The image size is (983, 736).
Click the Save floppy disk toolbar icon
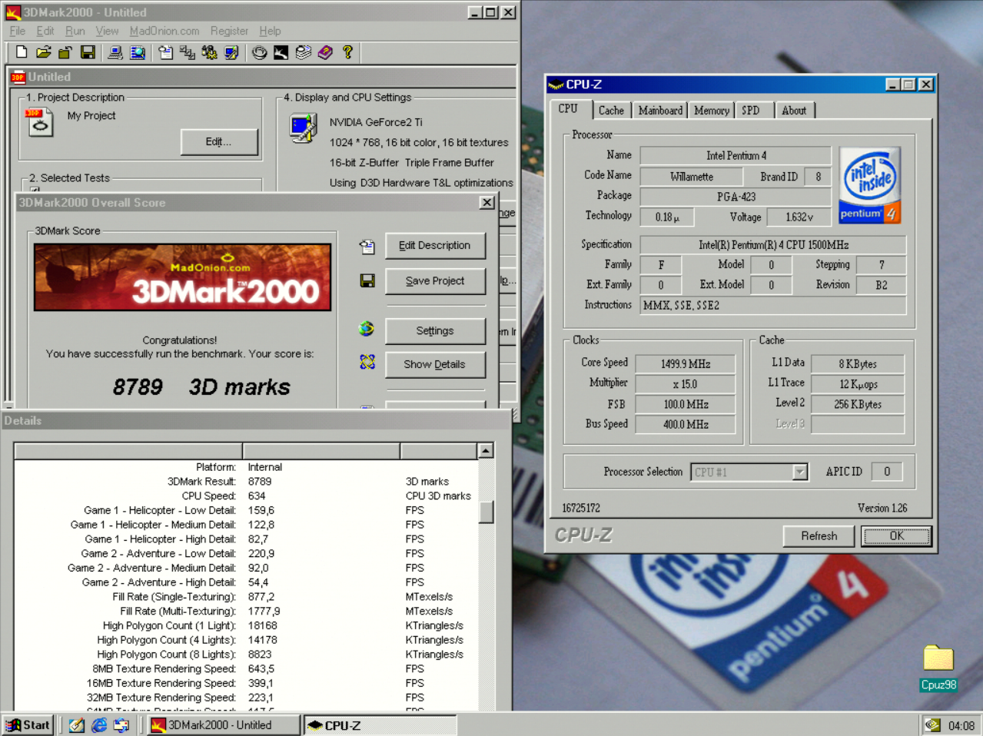88,52
